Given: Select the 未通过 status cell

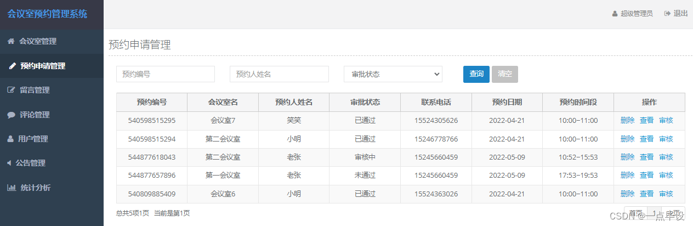Looking at the screenshot, I should tap(365, 176).
